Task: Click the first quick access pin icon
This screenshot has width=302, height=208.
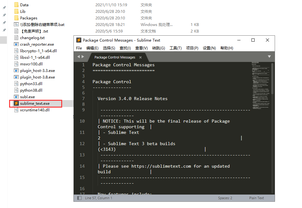Action: 4,8
